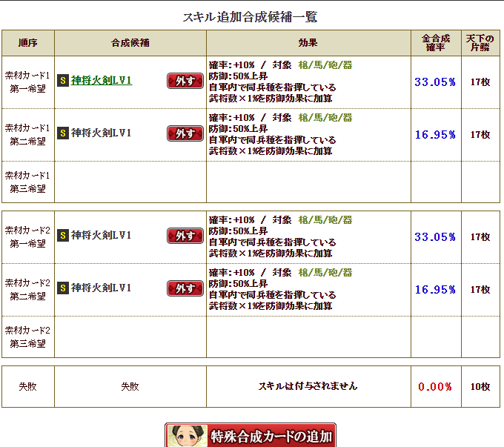The width and height of the screenshot is (504, 447).
Task: Click 素材カード2 第二希望 row label
Action: click(27, 289)
